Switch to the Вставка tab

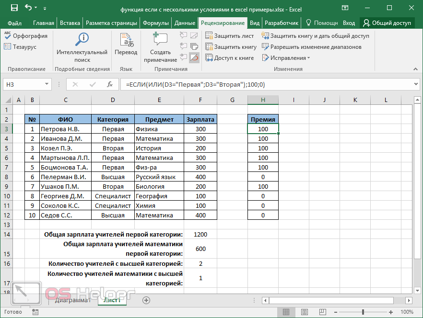(x=70, y=23)
